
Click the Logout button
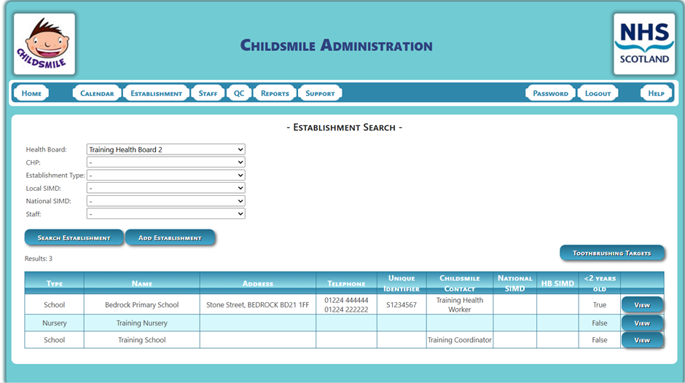[x=598, y=93]
